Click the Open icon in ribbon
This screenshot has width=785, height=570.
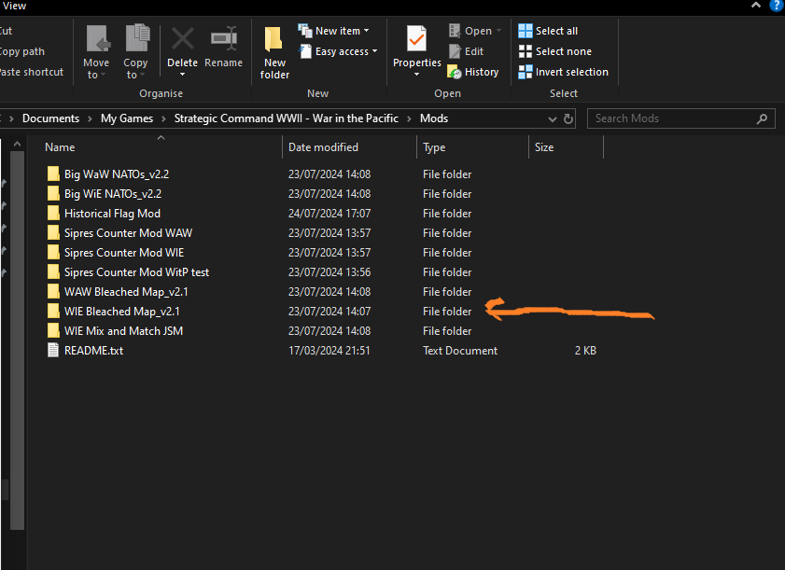click(x=454, y=31)
